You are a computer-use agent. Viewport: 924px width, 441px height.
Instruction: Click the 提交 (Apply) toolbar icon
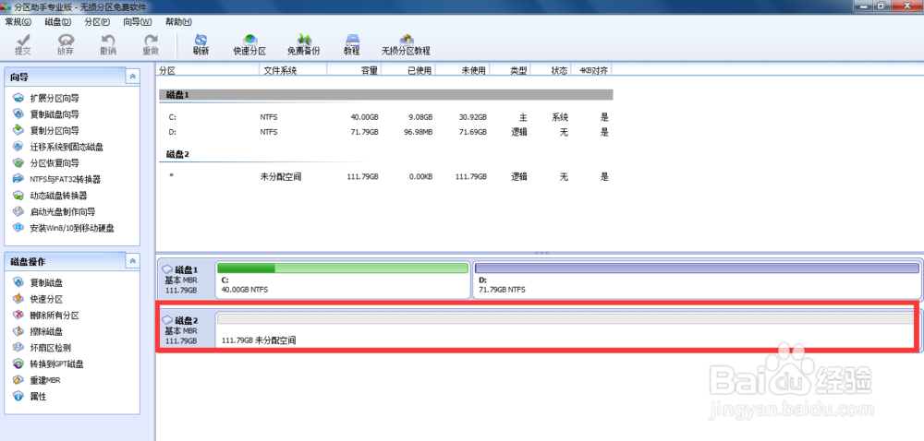(x=23, y=44)
